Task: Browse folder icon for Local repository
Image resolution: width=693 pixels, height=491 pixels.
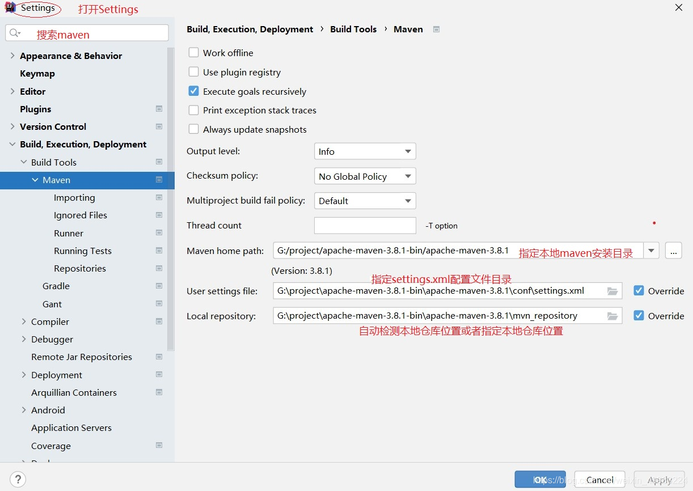Action: pos(612,316)
